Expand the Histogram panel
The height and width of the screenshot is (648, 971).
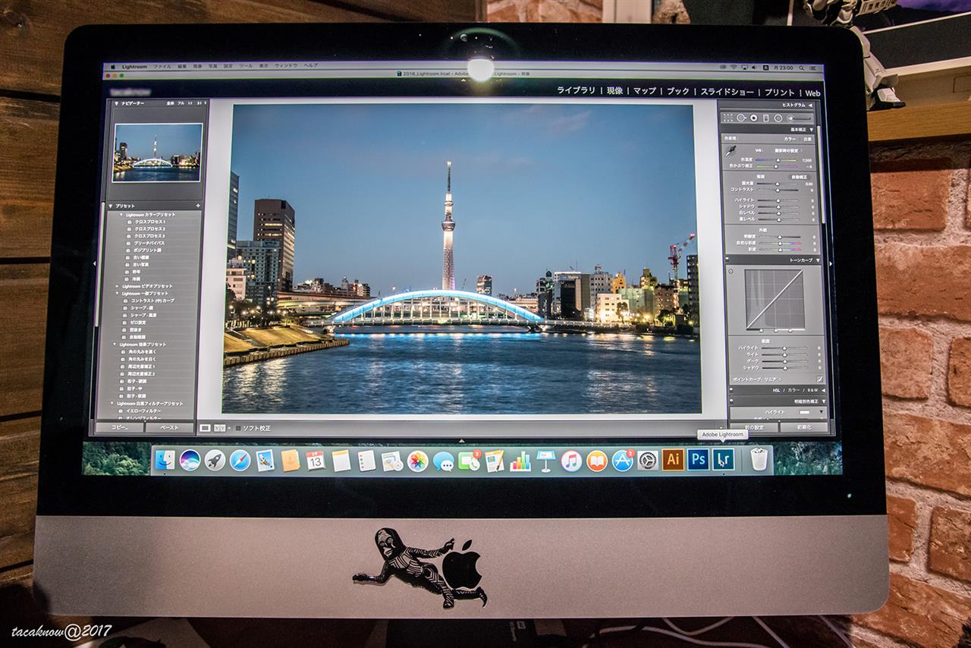(x=810, y=105)
